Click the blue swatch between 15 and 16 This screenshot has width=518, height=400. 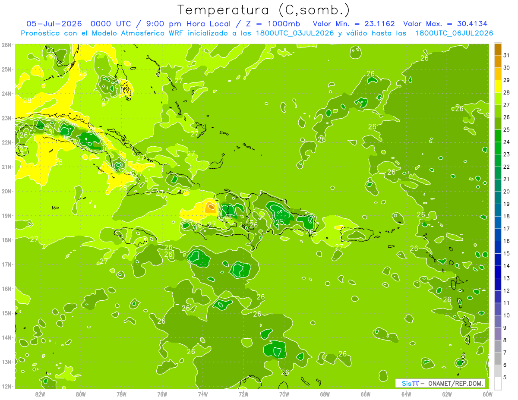tap(498, 247)
